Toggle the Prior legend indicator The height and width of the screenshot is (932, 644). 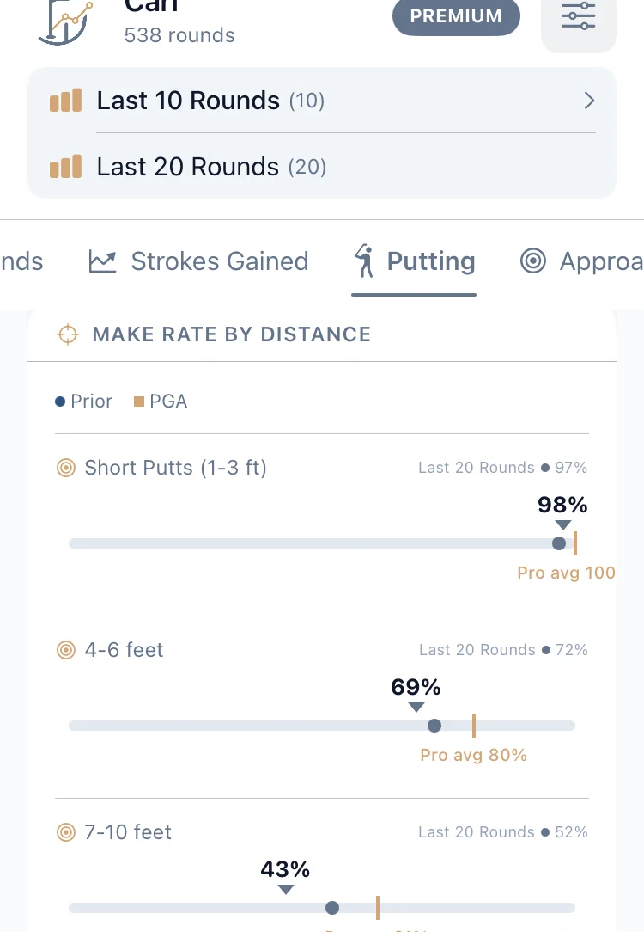(x=58, y=401)
